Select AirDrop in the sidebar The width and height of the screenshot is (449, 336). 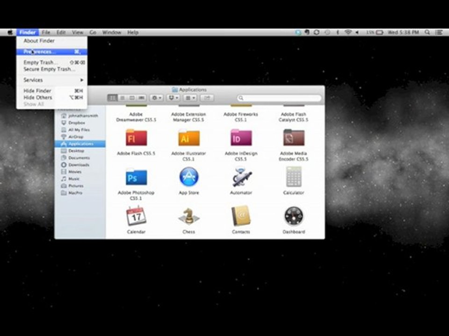coord(80,137)
